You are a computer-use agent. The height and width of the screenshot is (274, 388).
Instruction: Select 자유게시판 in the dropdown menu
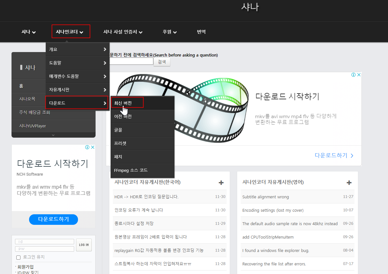(x=78, y=90)
